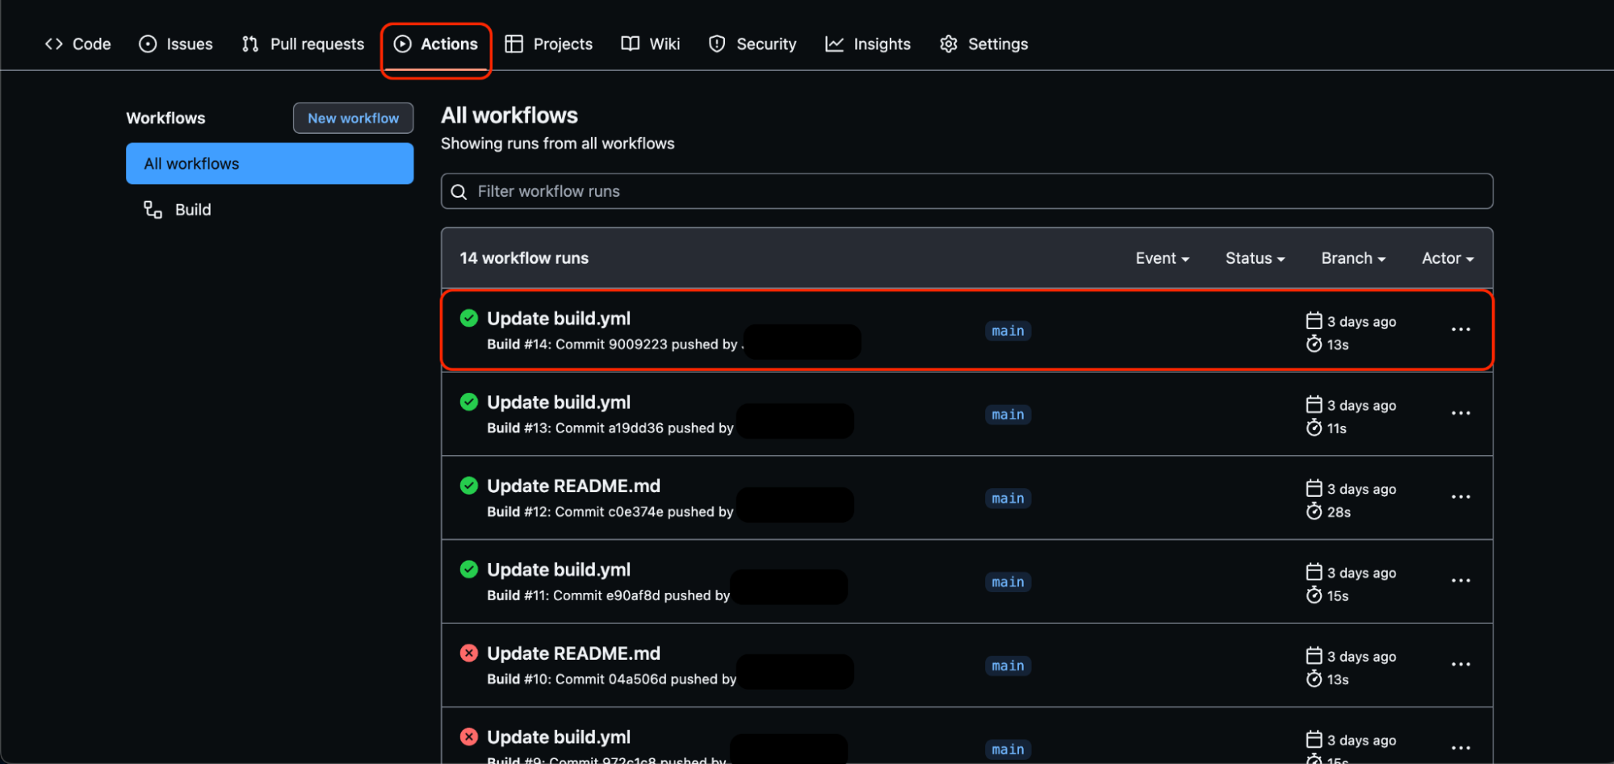
Task: Open the Code tab
Action: [78, 44]
